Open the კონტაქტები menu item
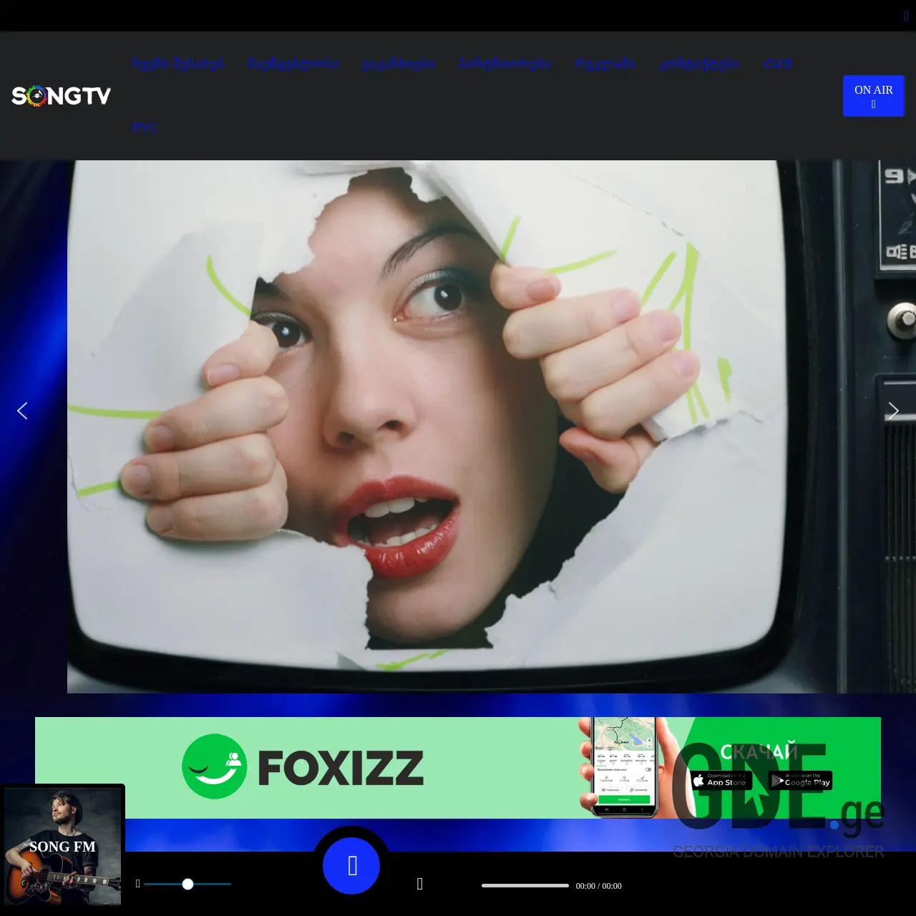The height and width of the screenshot is (916, 916). coord(699,64)
